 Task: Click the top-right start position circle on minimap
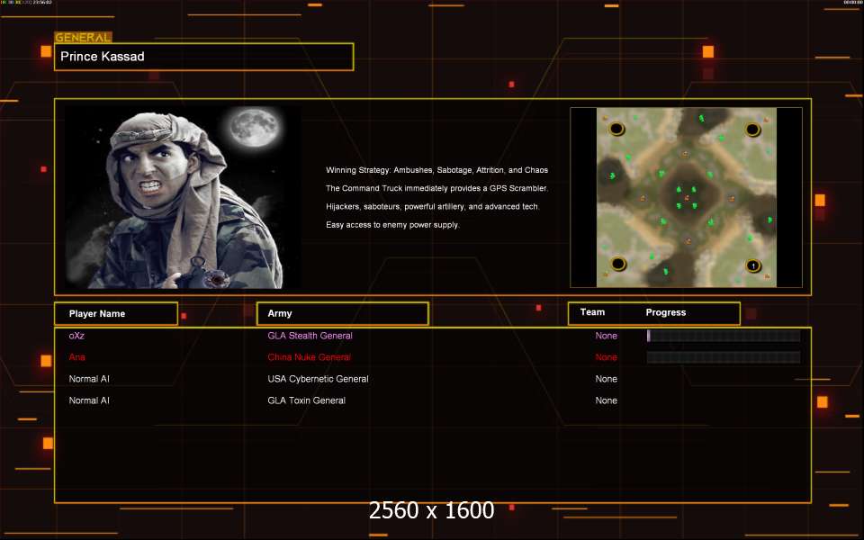752,130
